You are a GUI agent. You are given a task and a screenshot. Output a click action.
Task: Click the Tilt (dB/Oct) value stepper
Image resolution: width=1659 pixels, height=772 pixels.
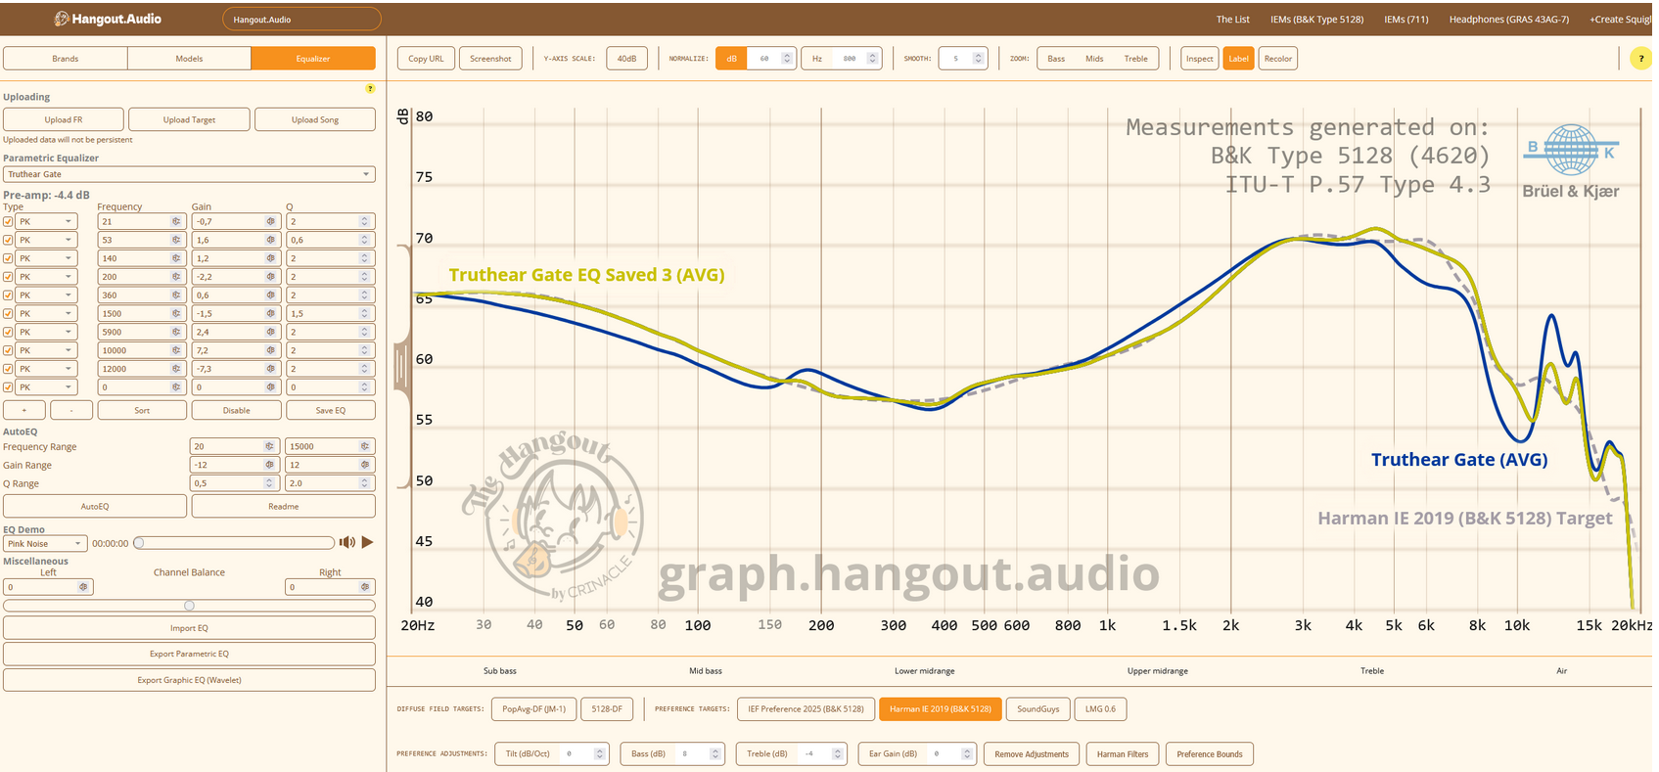(x=600, y=754)
